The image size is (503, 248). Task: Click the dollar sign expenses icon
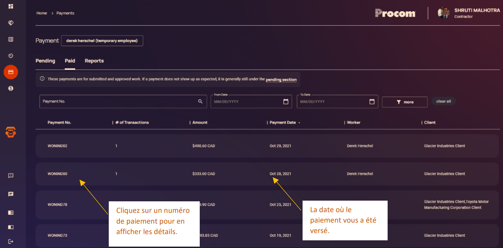coord(11,88)
